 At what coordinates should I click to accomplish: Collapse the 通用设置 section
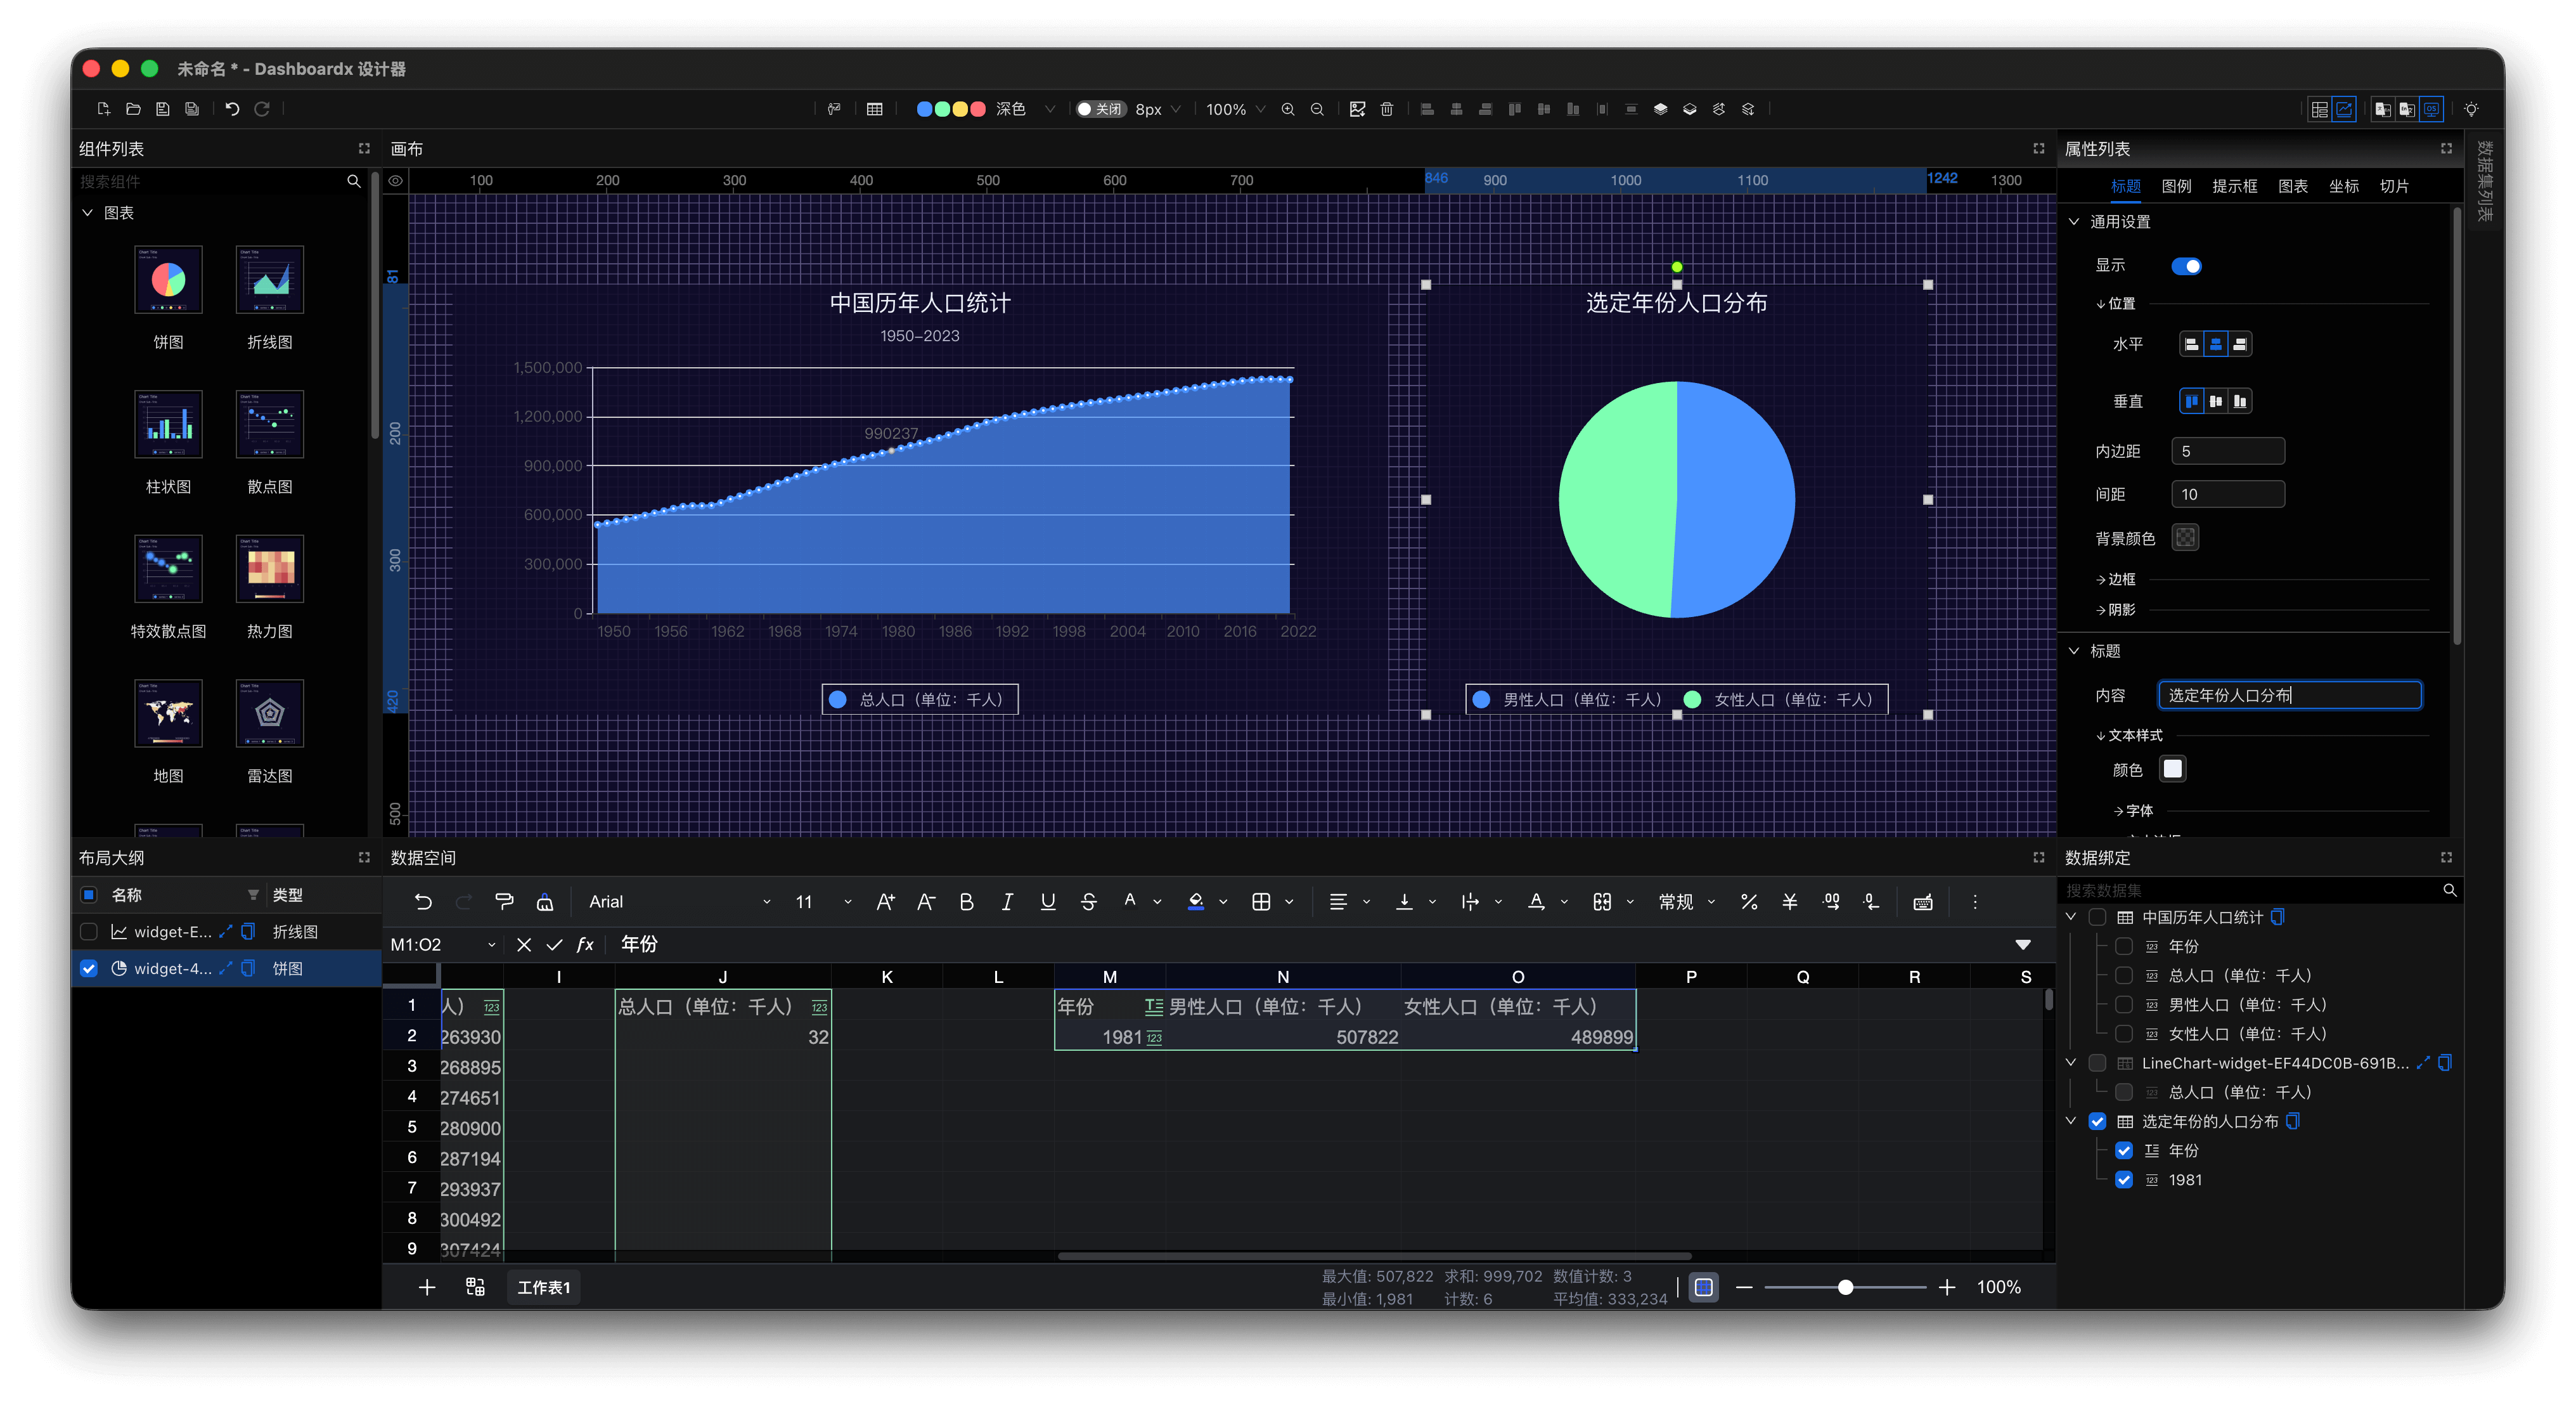click(x=2074, y=221)
